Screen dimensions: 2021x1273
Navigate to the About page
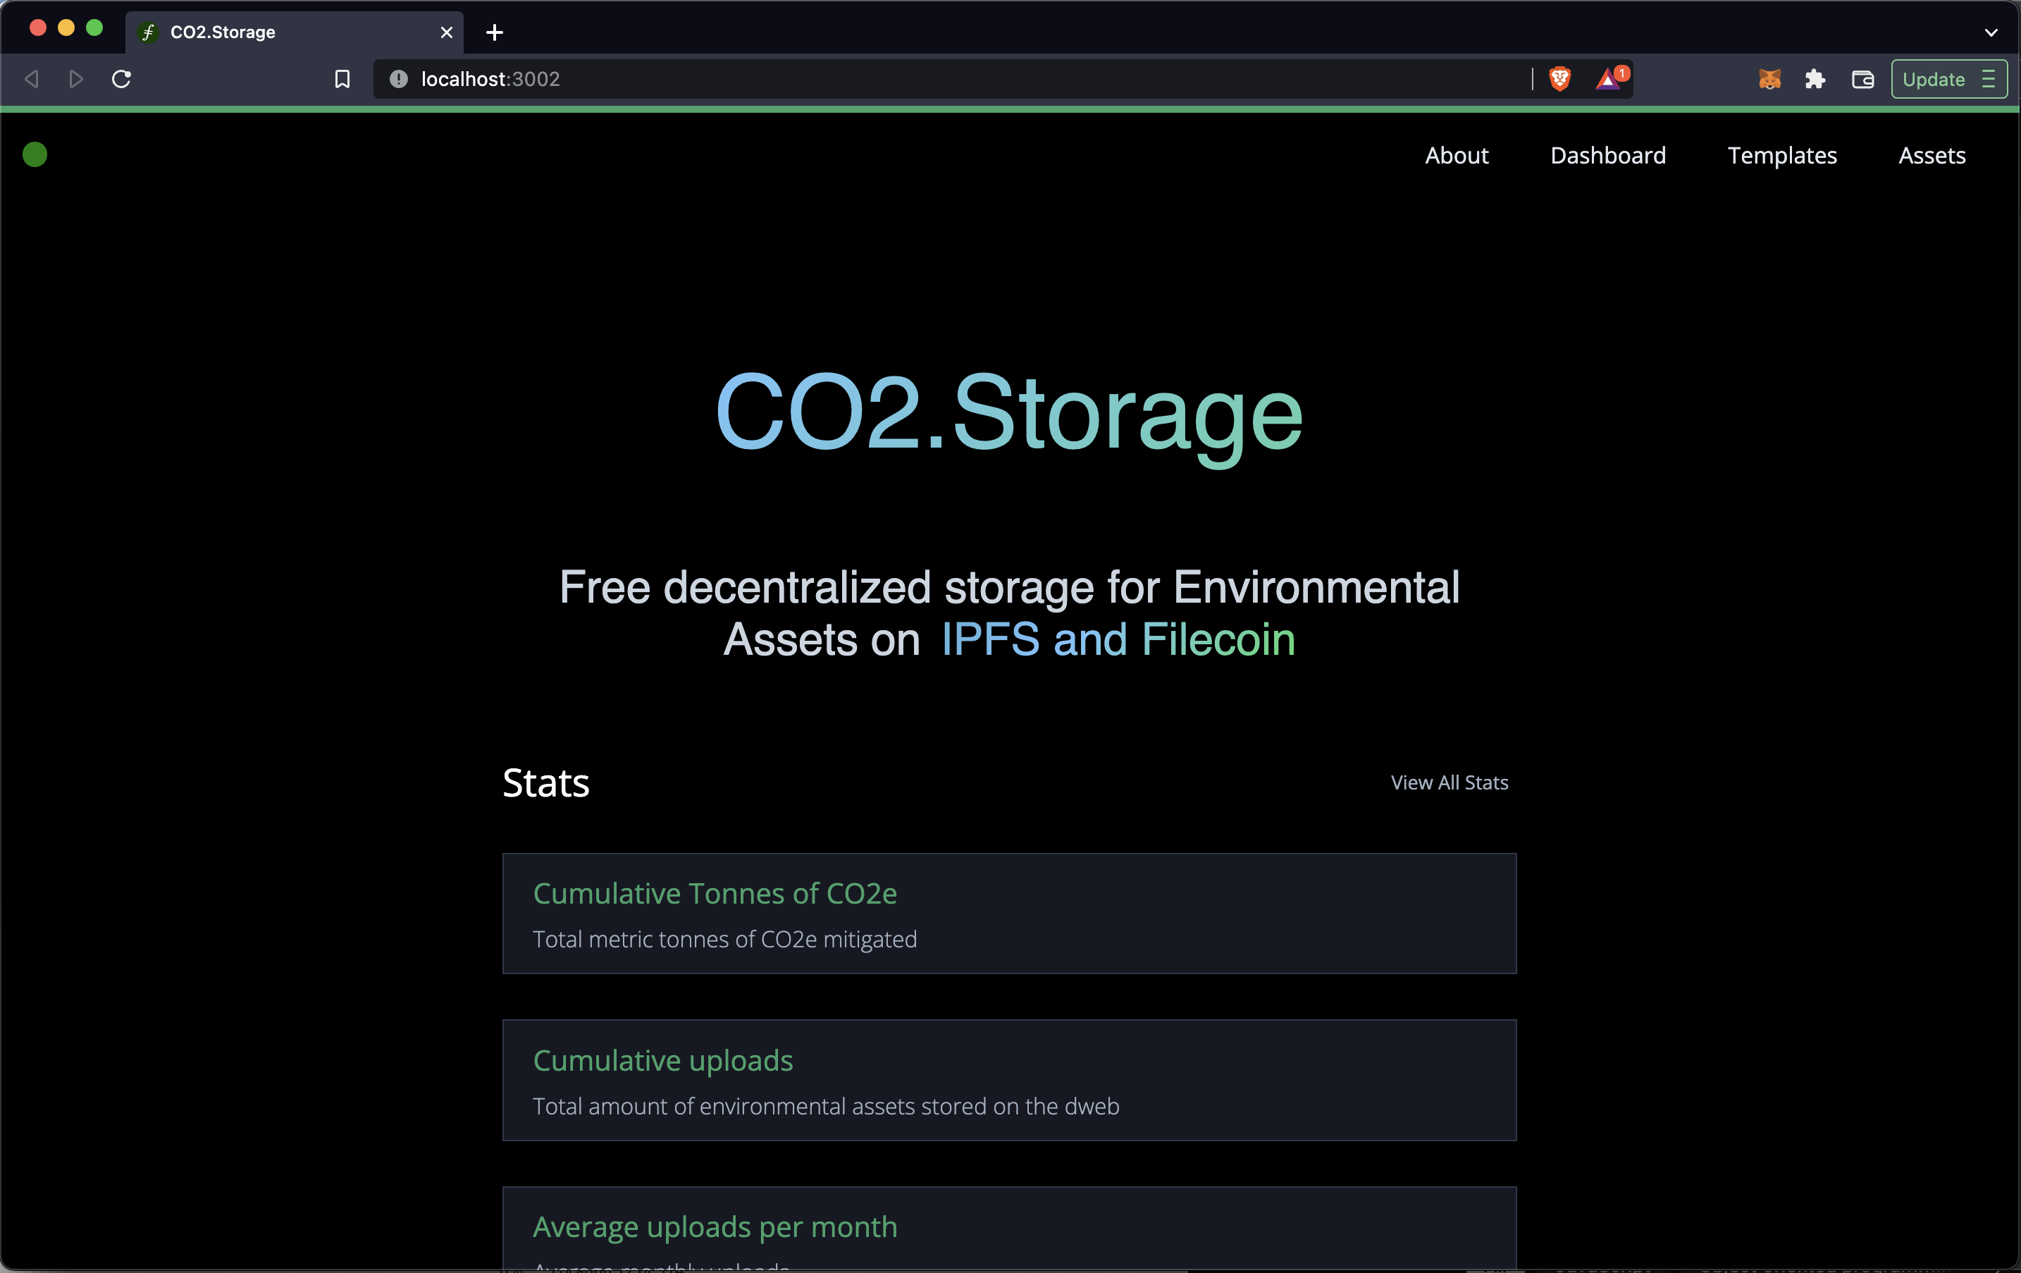(1456, 155)
